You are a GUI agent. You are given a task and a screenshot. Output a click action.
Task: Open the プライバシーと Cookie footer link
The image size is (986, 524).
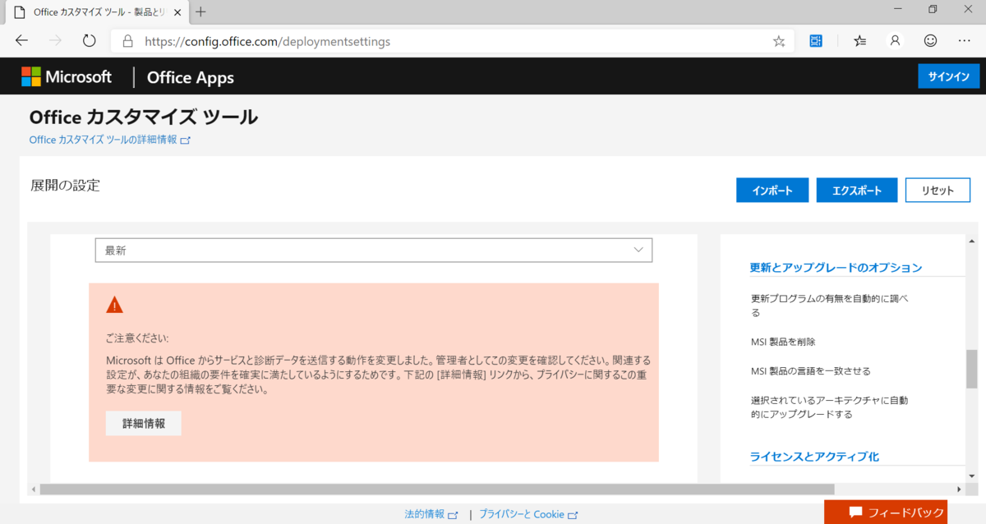(x=528, y=514)
